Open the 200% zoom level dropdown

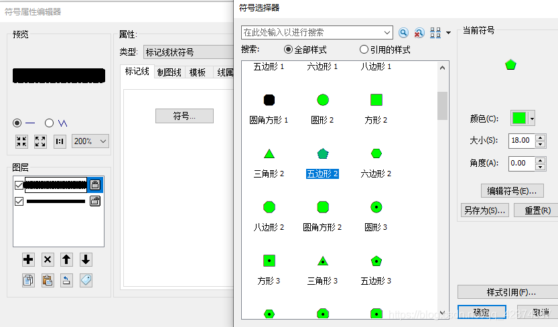coord(90,141)
